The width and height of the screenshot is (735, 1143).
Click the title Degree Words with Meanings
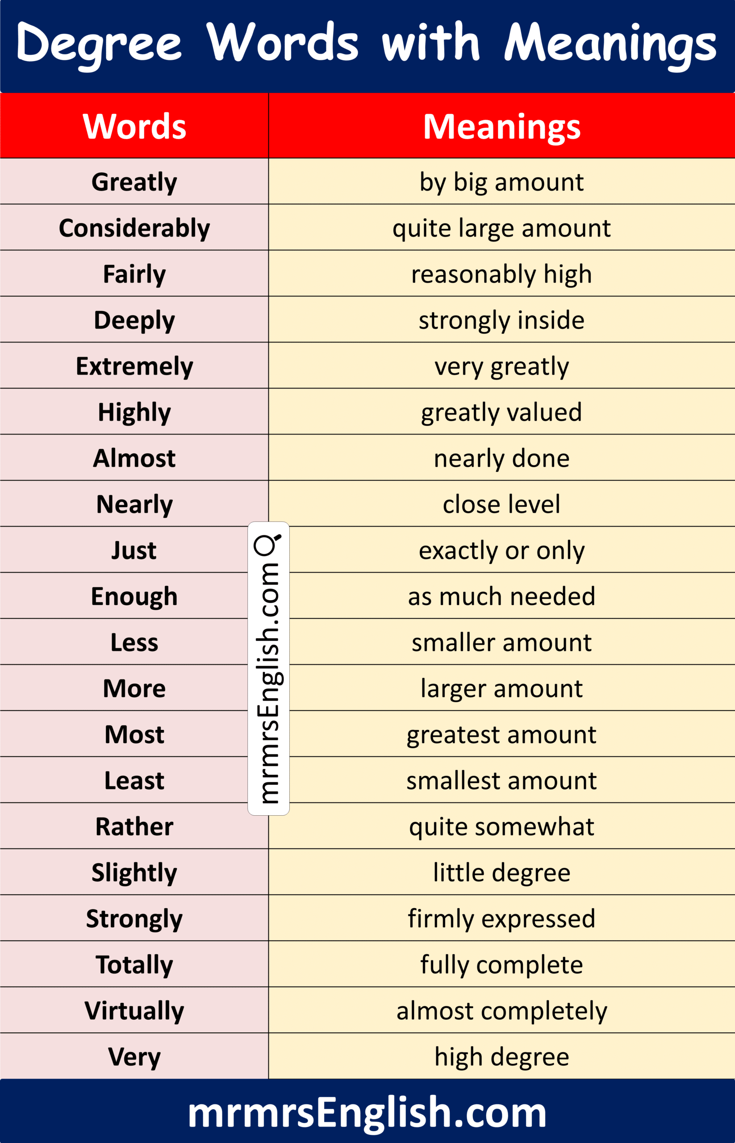tap(367, 44)
